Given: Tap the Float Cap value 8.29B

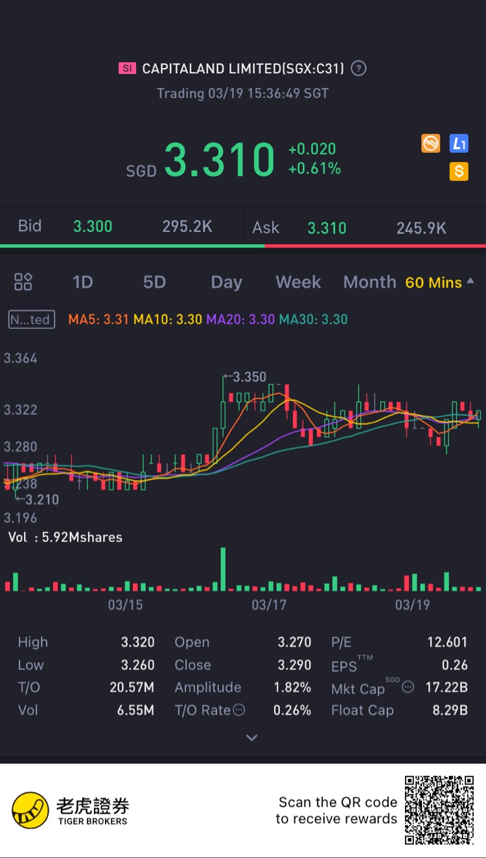Looking at the screenshot, I should click(450, 710).
